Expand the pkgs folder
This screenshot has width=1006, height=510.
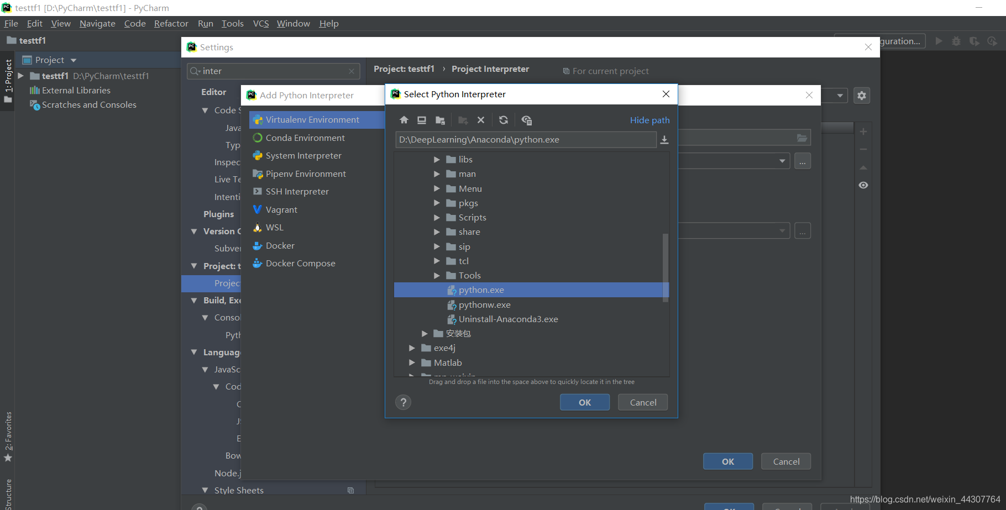pos(437,203)
